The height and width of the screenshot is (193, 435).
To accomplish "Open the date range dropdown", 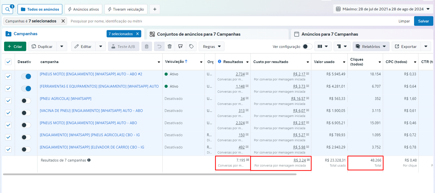I will [x=383, y=9].
